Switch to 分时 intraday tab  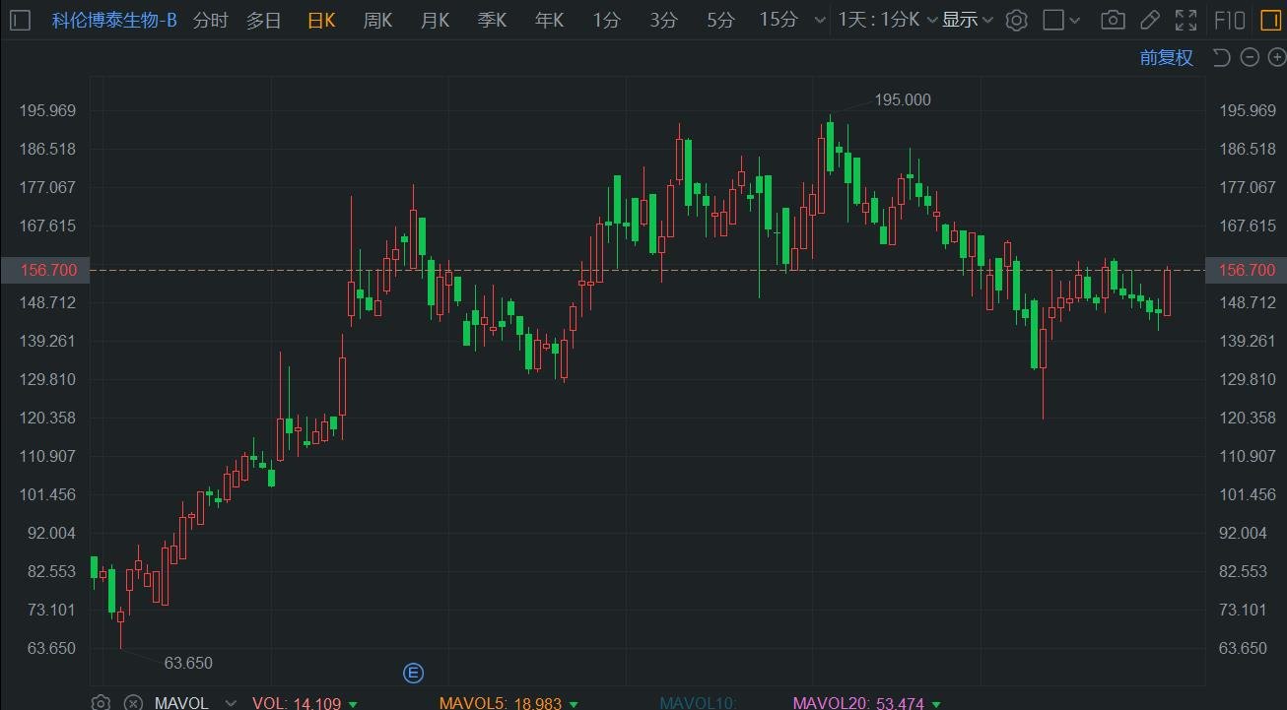[210, 20]
